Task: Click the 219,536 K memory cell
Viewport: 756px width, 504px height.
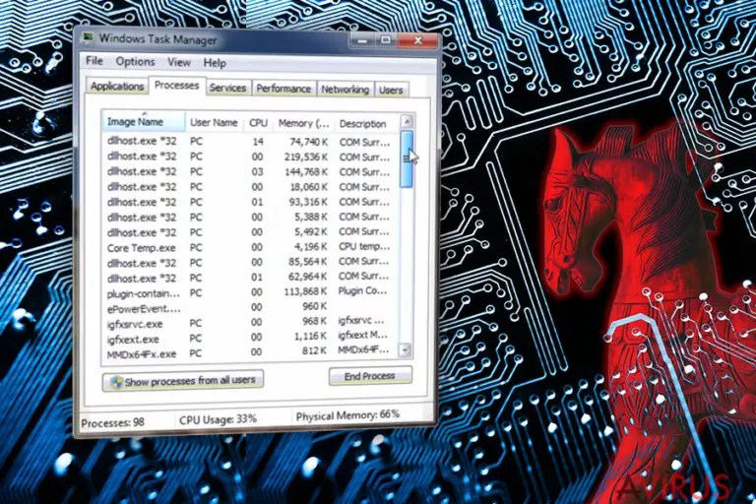Action: tap(306, 157)
